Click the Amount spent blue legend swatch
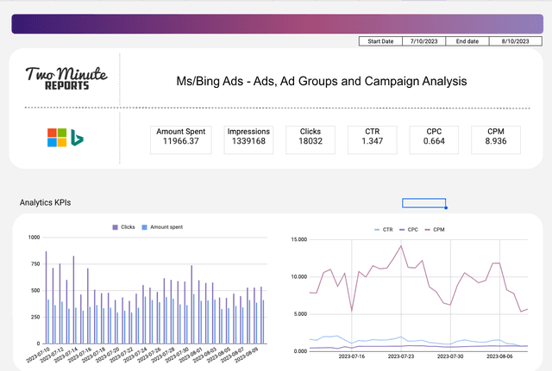The image size is (552, 371). [144, 227]
